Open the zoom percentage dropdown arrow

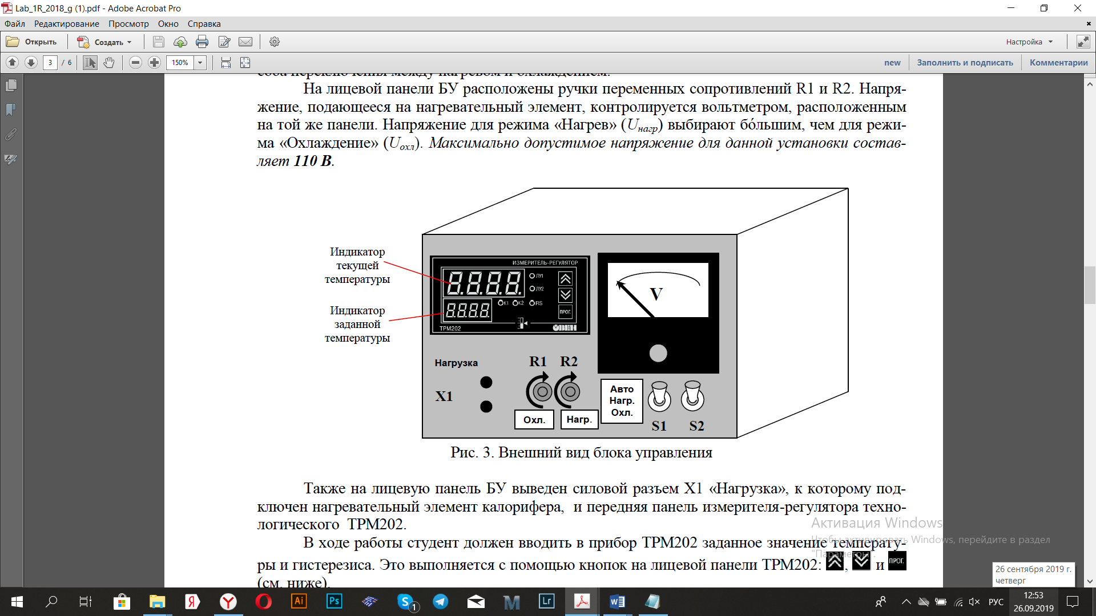click(x=200, y=63)
